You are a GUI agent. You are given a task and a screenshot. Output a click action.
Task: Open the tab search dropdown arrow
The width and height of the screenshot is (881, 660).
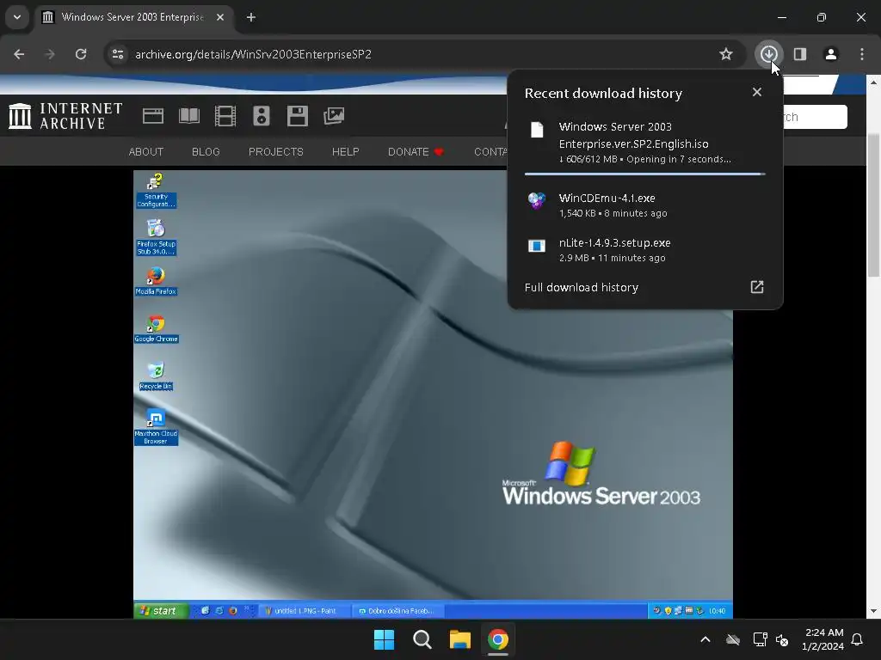[17, 17]
